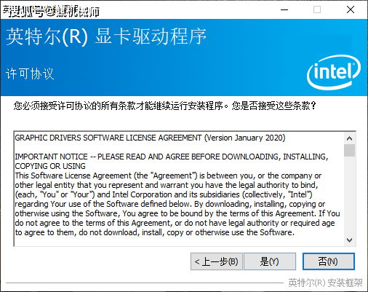368x292 pixels.
Task: Click the Intel logo in the banner
Action: click(x=334, y=72)
